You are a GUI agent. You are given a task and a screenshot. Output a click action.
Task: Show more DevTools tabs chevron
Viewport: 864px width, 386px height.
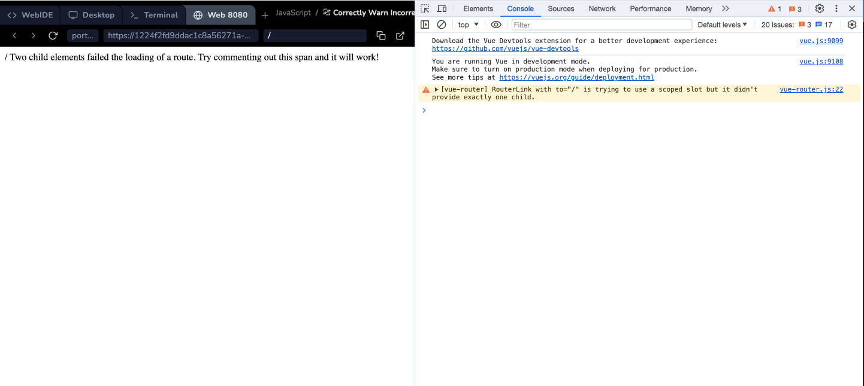[x=726, y=8]
